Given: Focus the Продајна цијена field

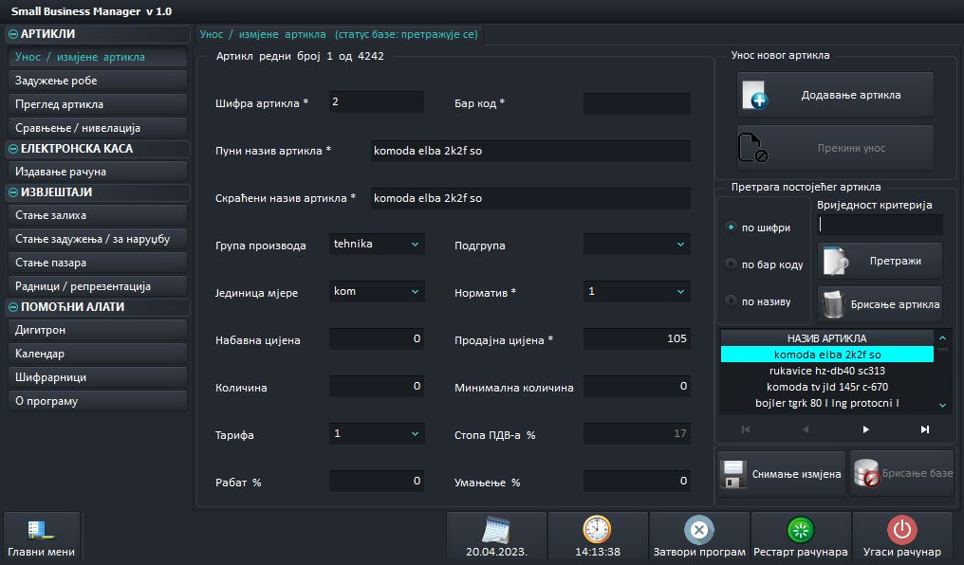Looking at the screenshot, I should (637, 338).
